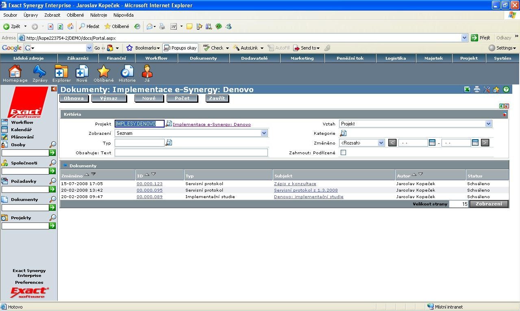Click the Obsahuje: Text input field
Viewport: 520px width, 311px height.
[191, 153]
